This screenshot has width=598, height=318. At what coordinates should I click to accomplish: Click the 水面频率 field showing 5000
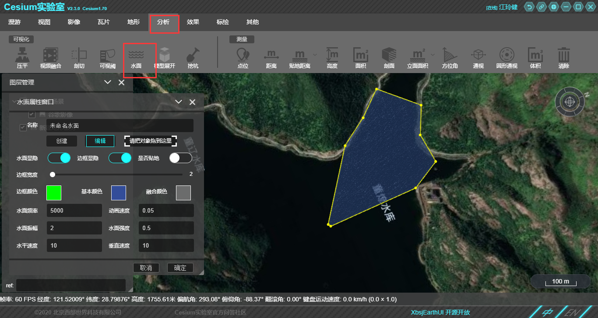click(x=74, y=210)
